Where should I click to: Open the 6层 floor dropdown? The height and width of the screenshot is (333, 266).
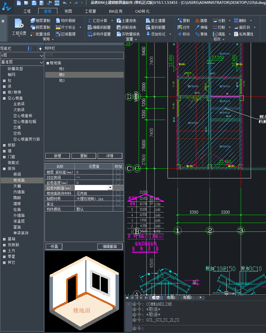click(22, 55)
